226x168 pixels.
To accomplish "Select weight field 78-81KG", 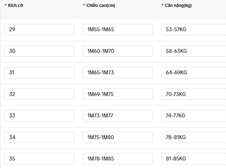I will (194, 137).
